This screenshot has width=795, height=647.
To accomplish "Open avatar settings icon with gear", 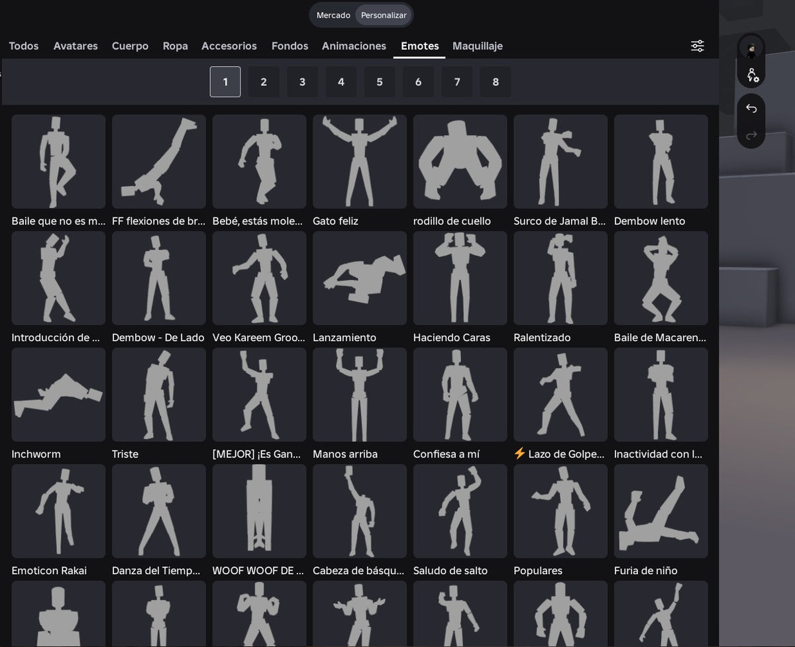I will pyautogui.click(x=752, y=75).
